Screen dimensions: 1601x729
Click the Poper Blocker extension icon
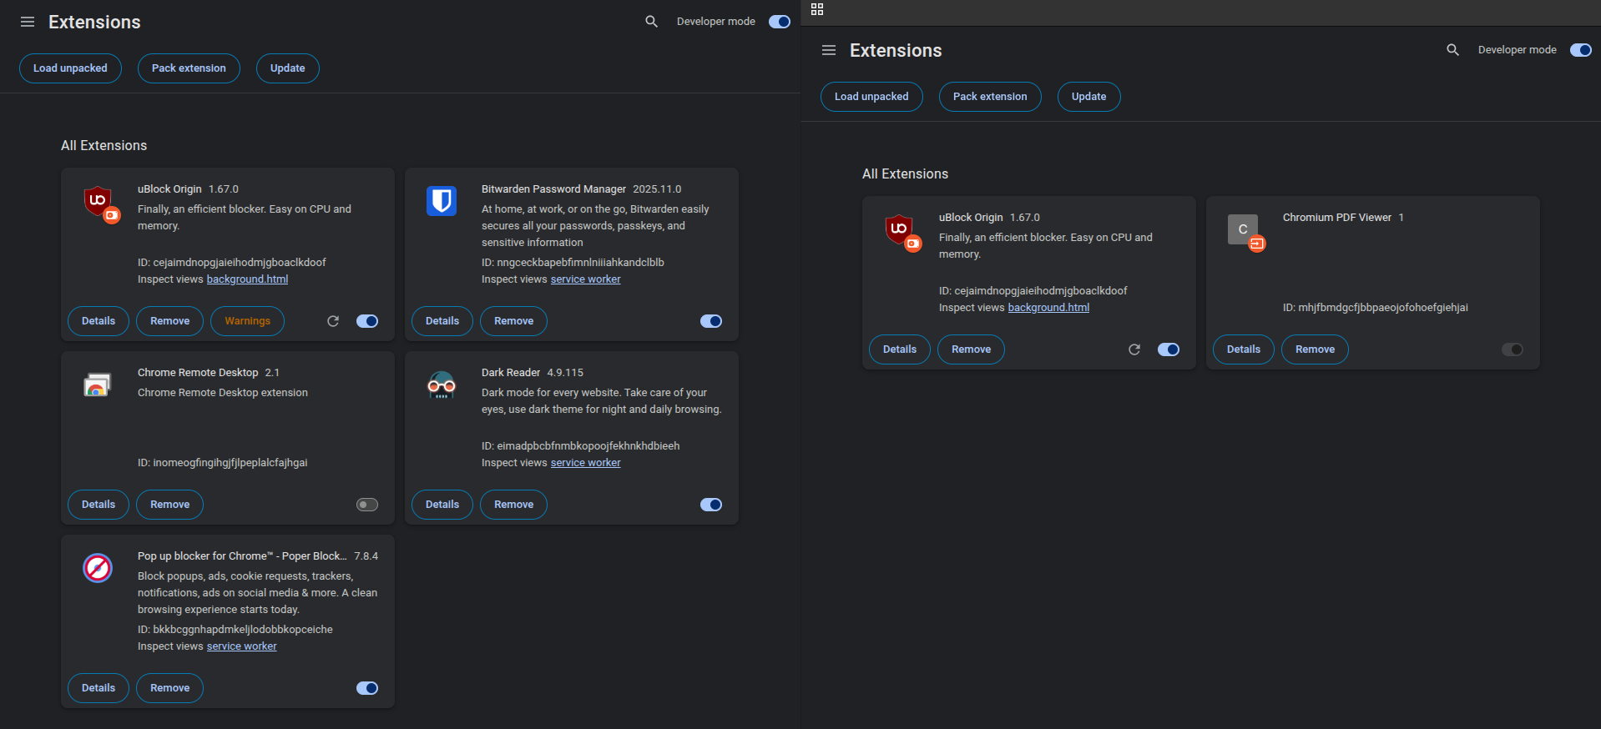tap(98, 568)
